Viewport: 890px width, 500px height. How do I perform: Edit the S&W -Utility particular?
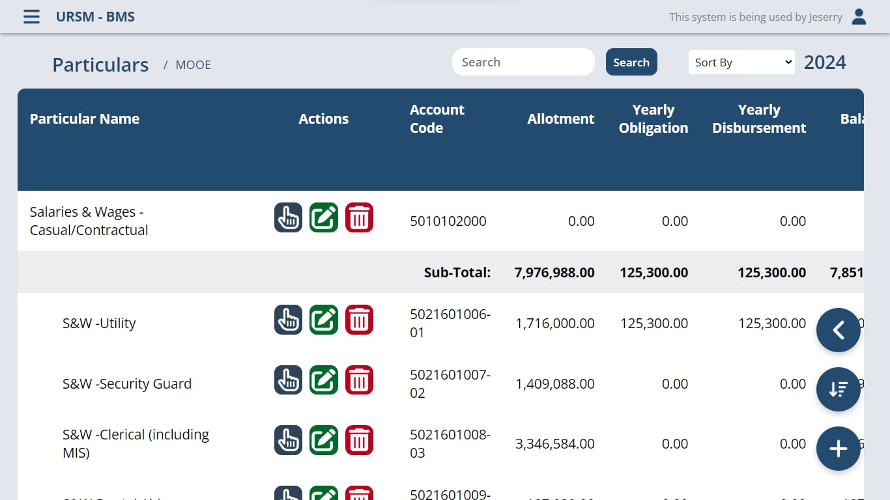[x=324, y=320]
